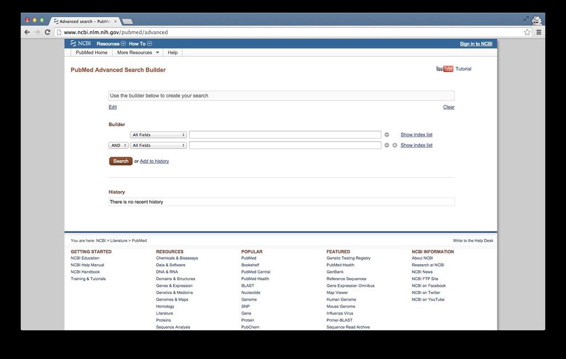The width and height of the screenshot is (566, 359).
Task: Click the PubMed breadcrumb link
Action: pos(139,240)
